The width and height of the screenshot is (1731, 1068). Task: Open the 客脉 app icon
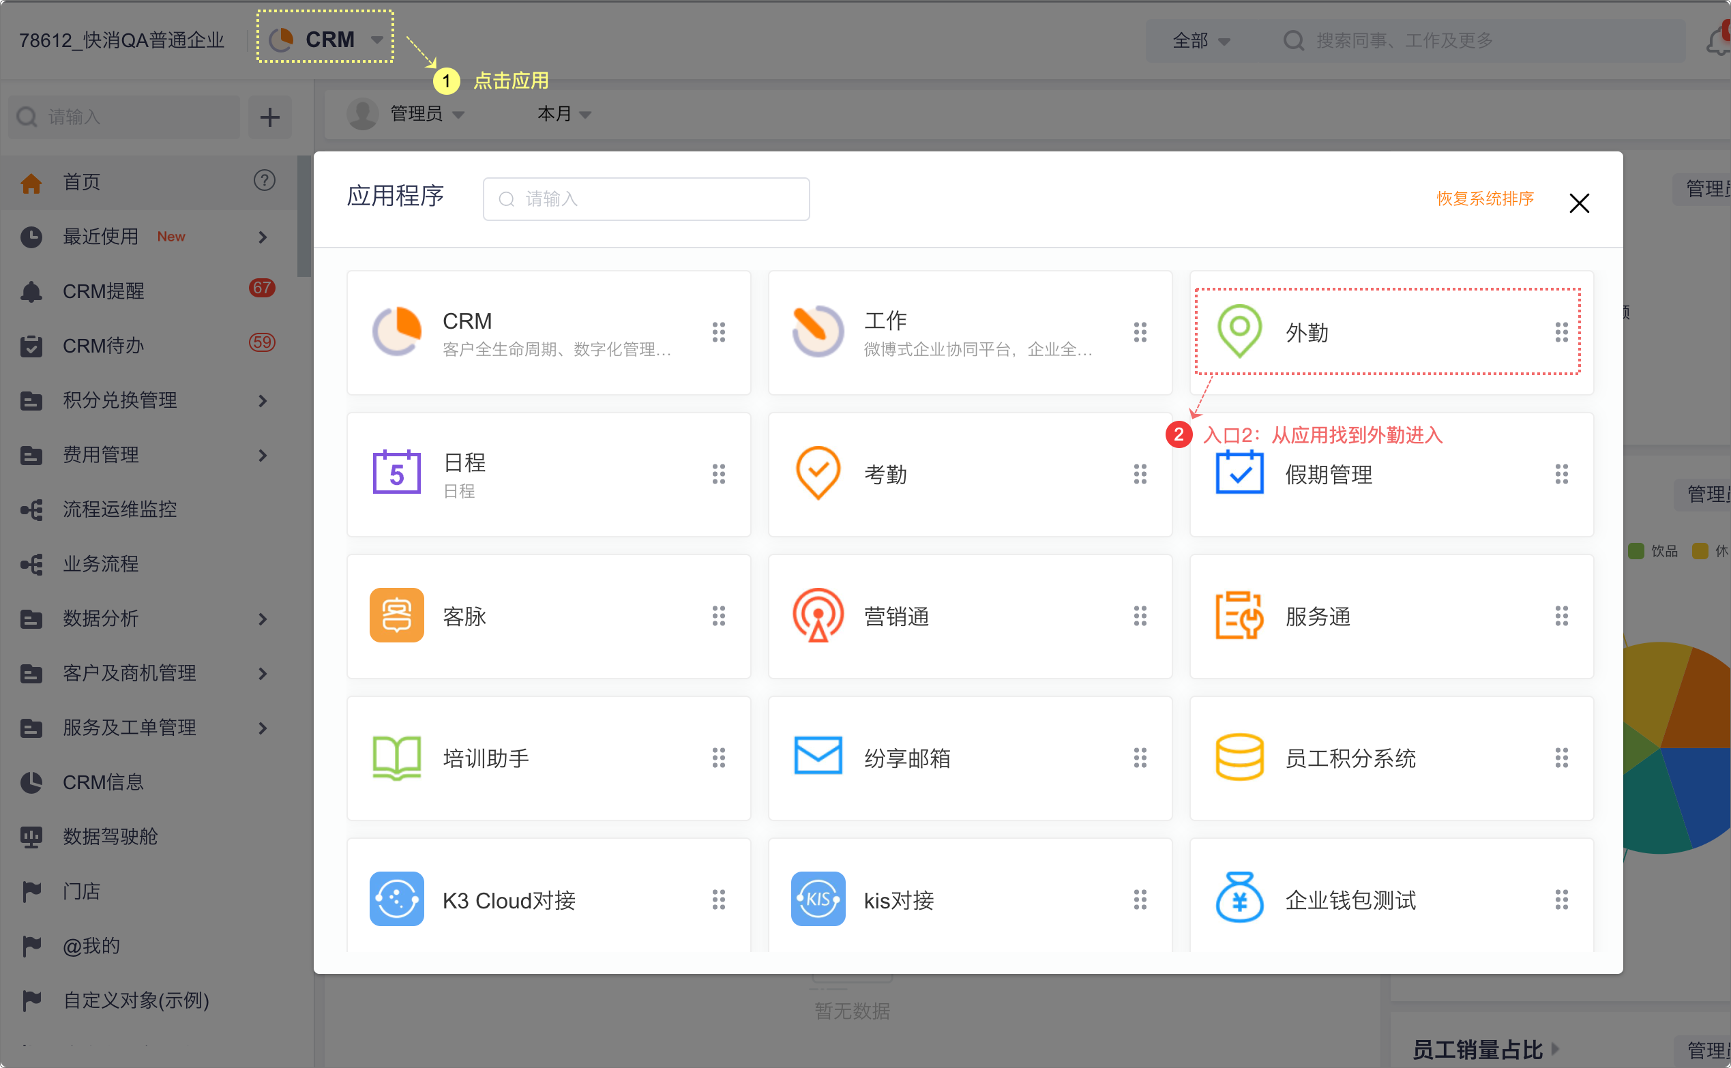pyautogui.click(x=396, y=615)
